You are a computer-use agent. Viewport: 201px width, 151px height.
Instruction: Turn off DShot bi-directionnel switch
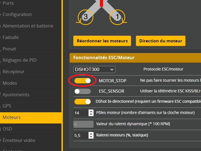click(83, 101)
